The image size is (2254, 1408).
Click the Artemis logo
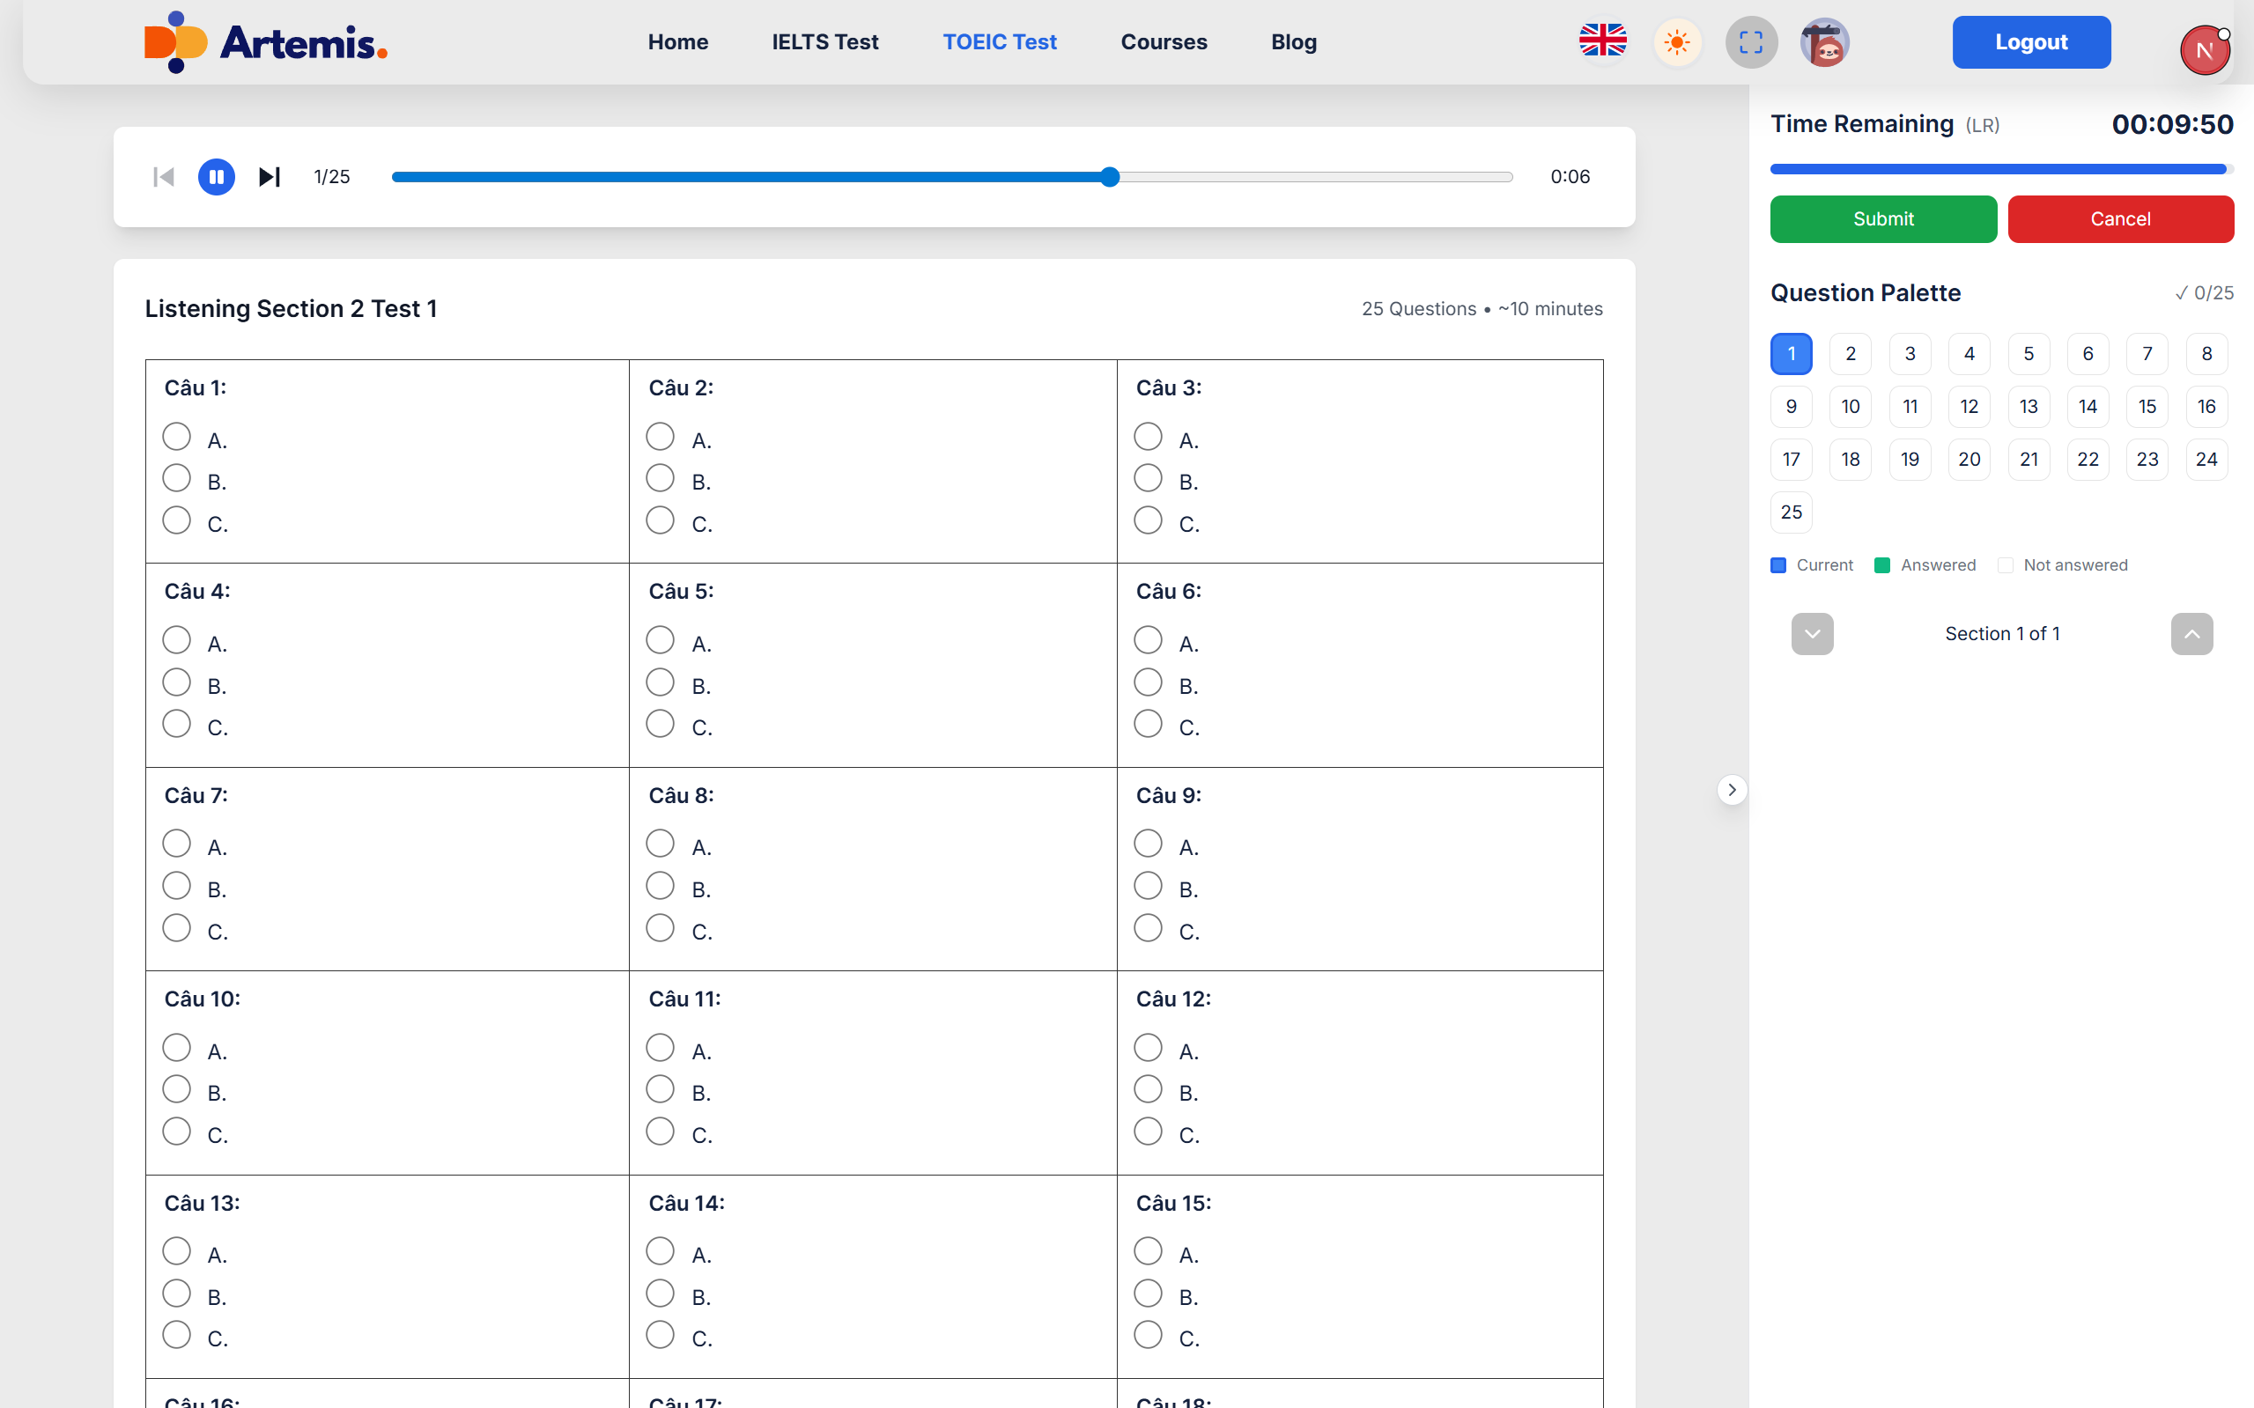tap(266, 42)
